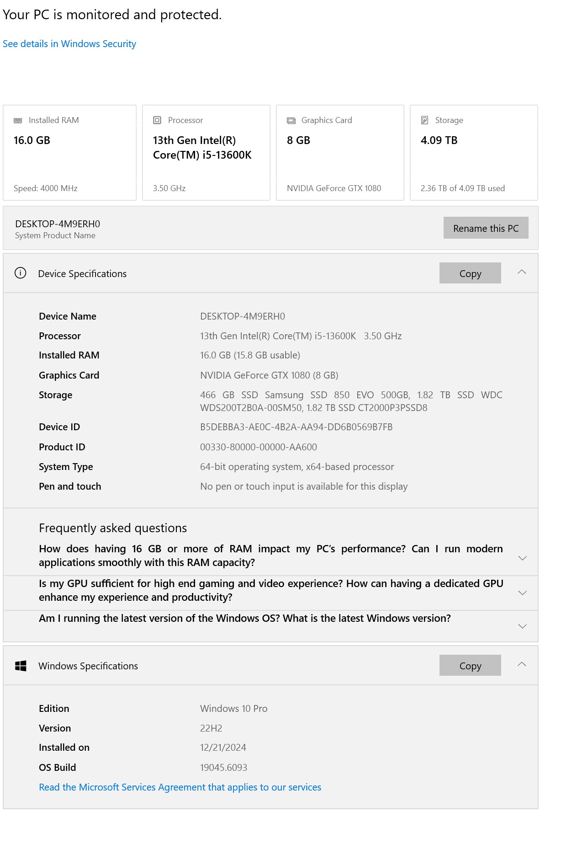Click Rename this PC button
The image size is (577, 860).
coord(486,228)
